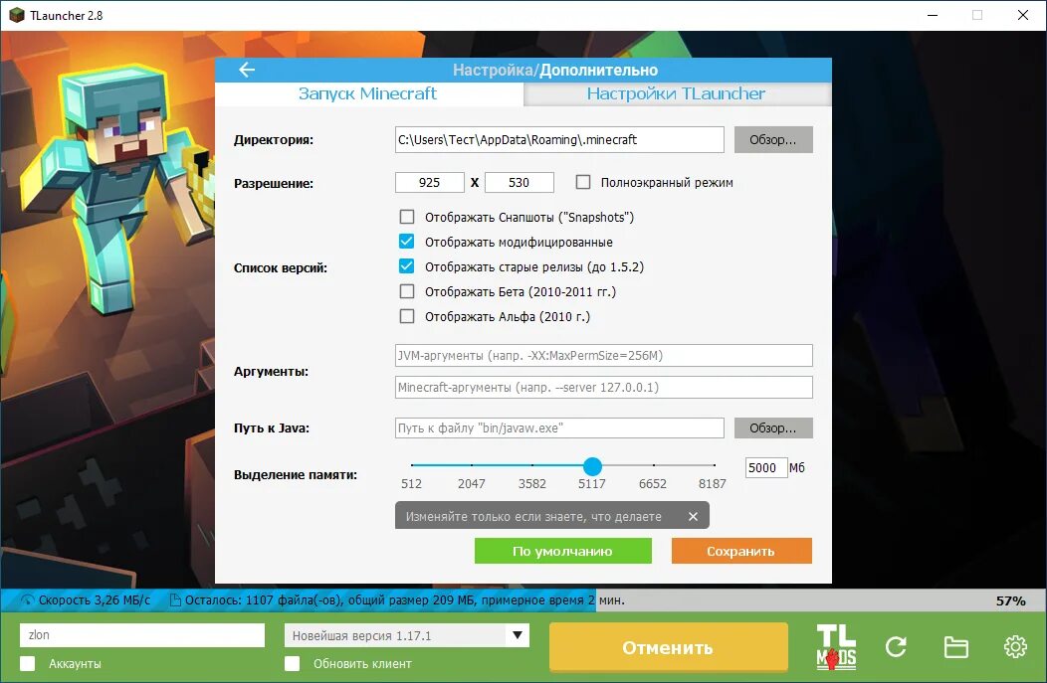Click the 3582 memory tick label
Screen dimensions: 1047x683
point(532,483)
